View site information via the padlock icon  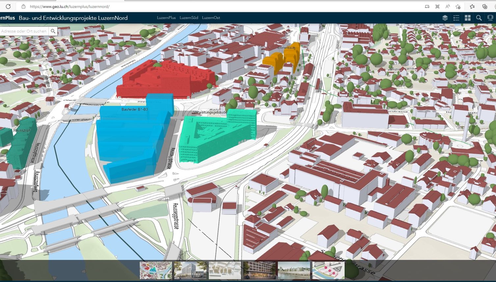(x=23, y=6)
